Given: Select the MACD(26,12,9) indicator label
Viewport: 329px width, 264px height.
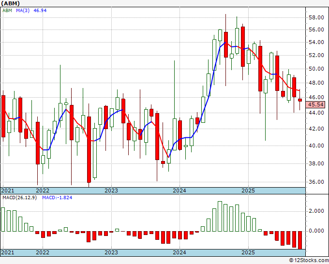Looking at the screenshot, I should (x=19, y=198).
